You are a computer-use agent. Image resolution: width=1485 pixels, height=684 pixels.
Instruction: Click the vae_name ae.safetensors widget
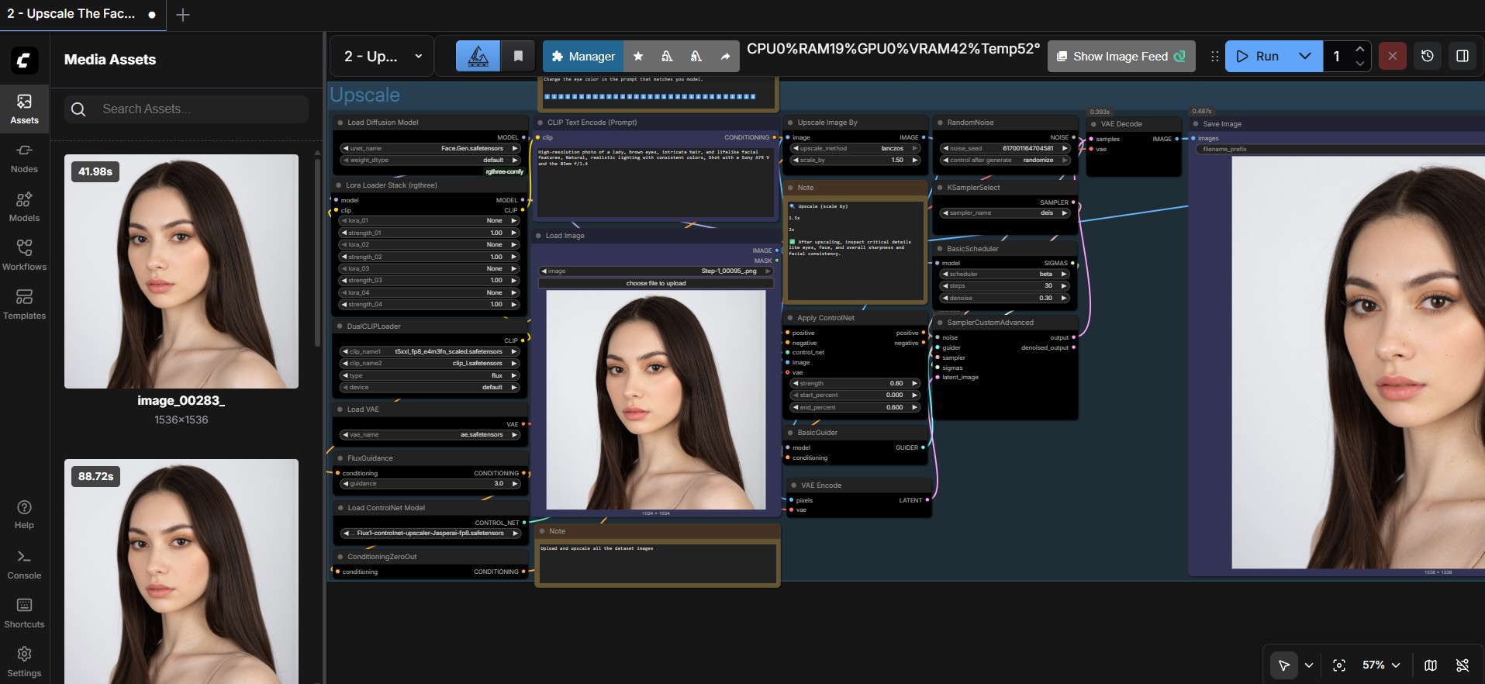pos(430,434)
